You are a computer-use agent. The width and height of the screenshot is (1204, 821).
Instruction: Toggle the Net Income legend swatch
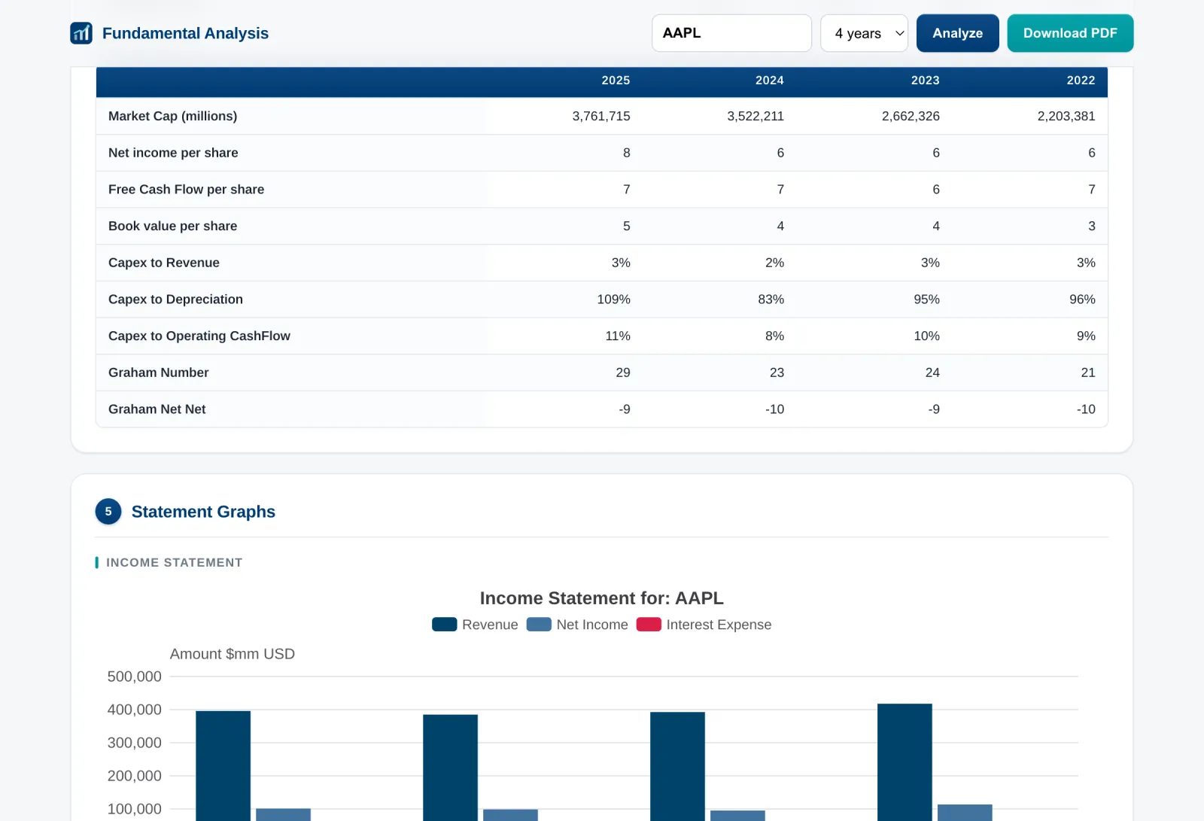point(539,625)
